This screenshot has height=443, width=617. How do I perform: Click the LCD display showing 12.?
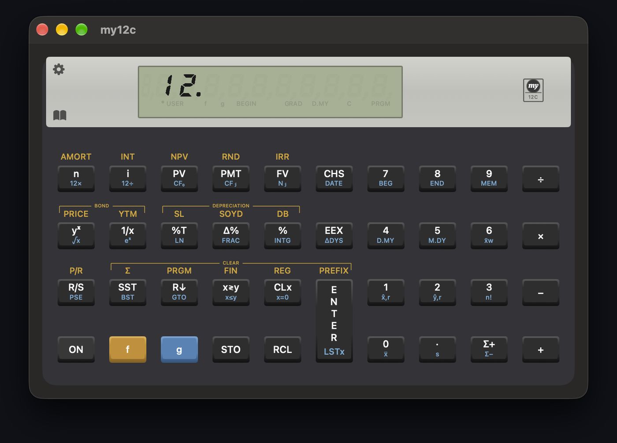[270, 92]
